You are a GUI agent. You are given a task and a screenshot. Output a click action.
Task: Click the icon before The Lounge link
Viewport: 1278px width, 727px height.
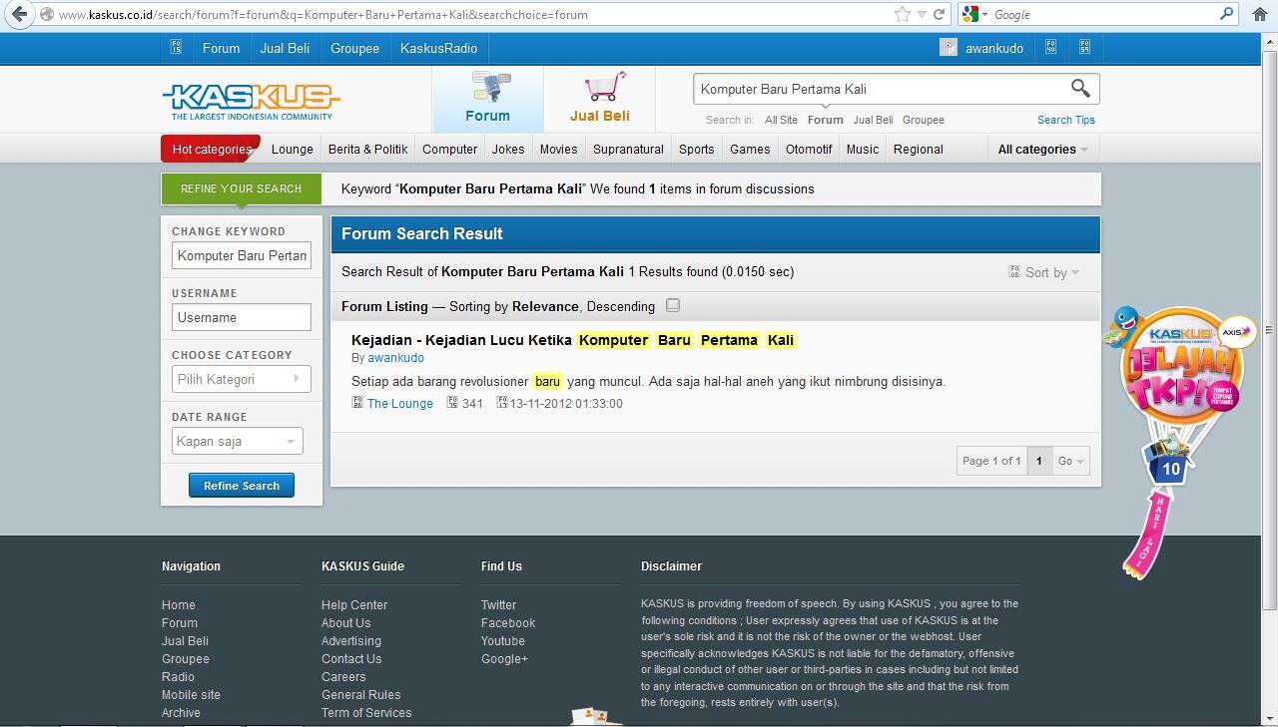click(x=357, y=403)
